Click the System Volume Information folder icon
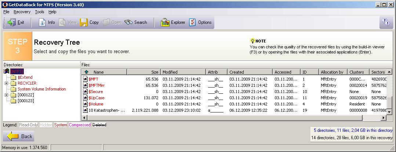The image size is (396, 152). 13,89
